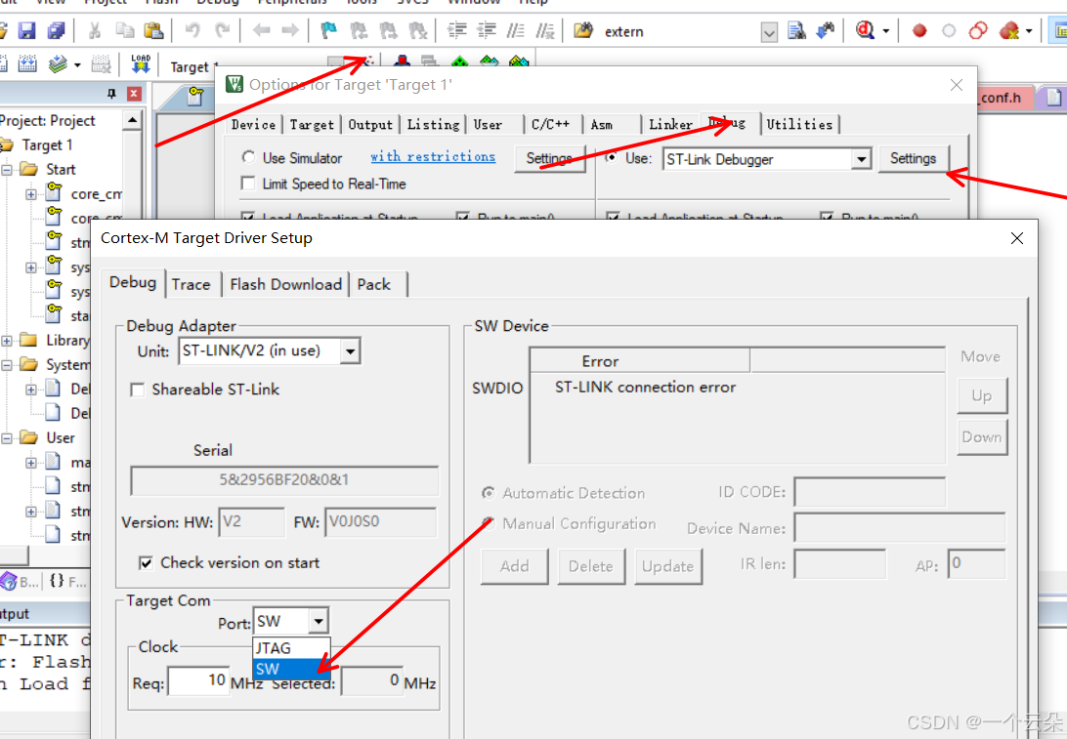Open the batch build dropdown arrow
The width and height of the screenshot is (1067, 739).
tap(77, 65)
